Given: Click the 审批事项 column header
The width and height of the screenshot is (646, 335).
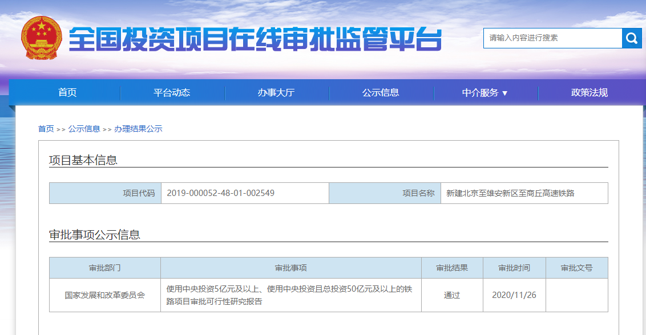Looking at the screenshot, I should 290,268.
